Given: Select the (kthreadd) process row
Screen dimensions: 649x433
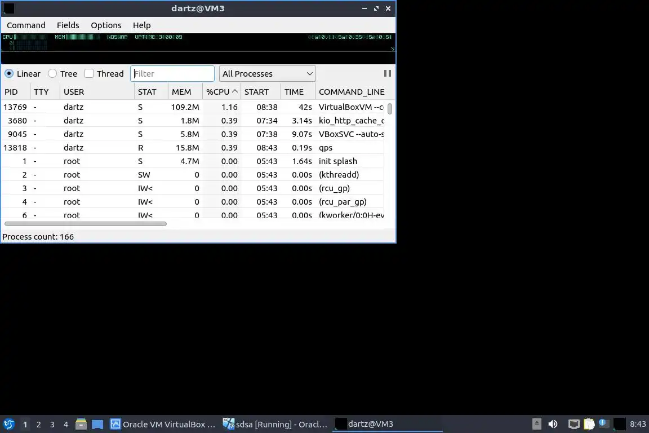Looking at the screenshot, I should pos(193,175).
